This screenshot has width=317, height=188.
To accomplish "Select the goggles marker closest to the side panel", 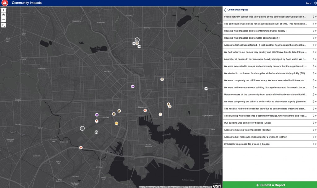I will click(x=206, y=89).
